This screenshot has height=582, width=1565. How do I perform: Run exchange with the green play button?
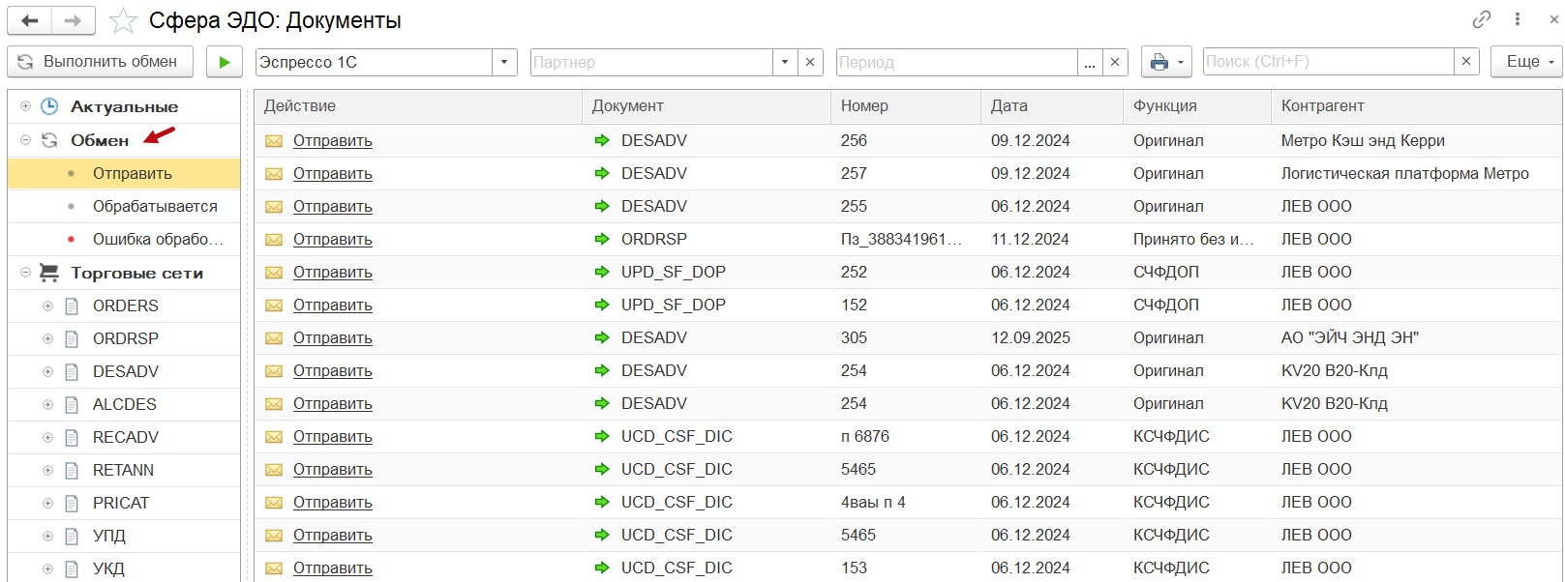(x=225, y=62)
